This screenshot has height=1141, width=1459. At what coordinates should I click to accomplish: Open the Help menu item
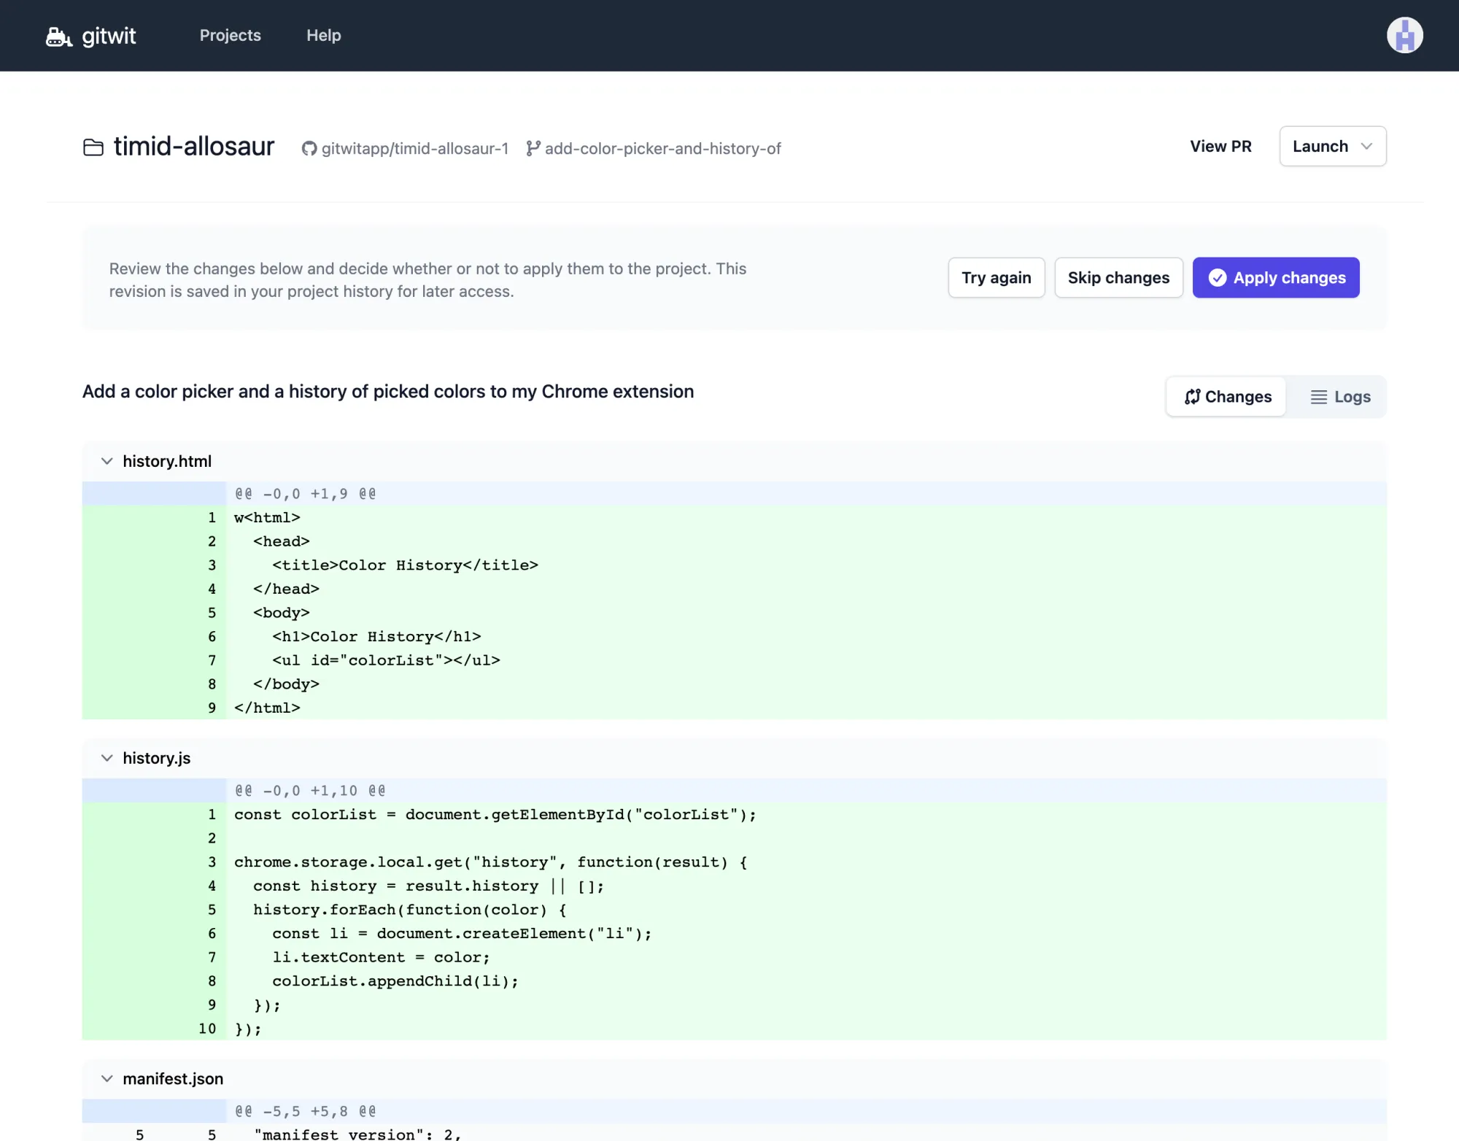point(323,36)
